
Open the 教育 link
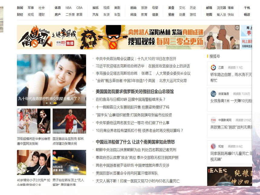click(x=144, y=15)
